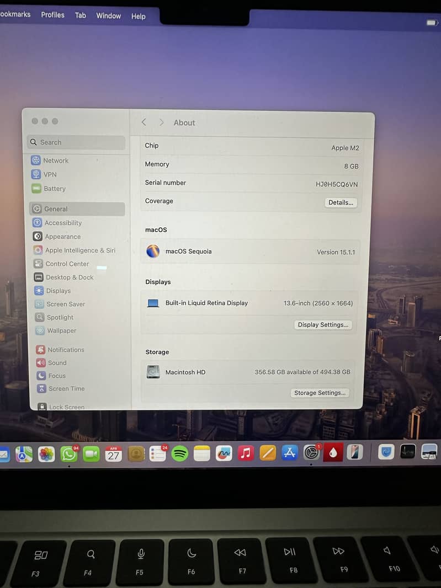Screen dimensions: 441x588
Task: Open the Reminders app in the dock
Action: pyautogui.click(x=158, y=454)
